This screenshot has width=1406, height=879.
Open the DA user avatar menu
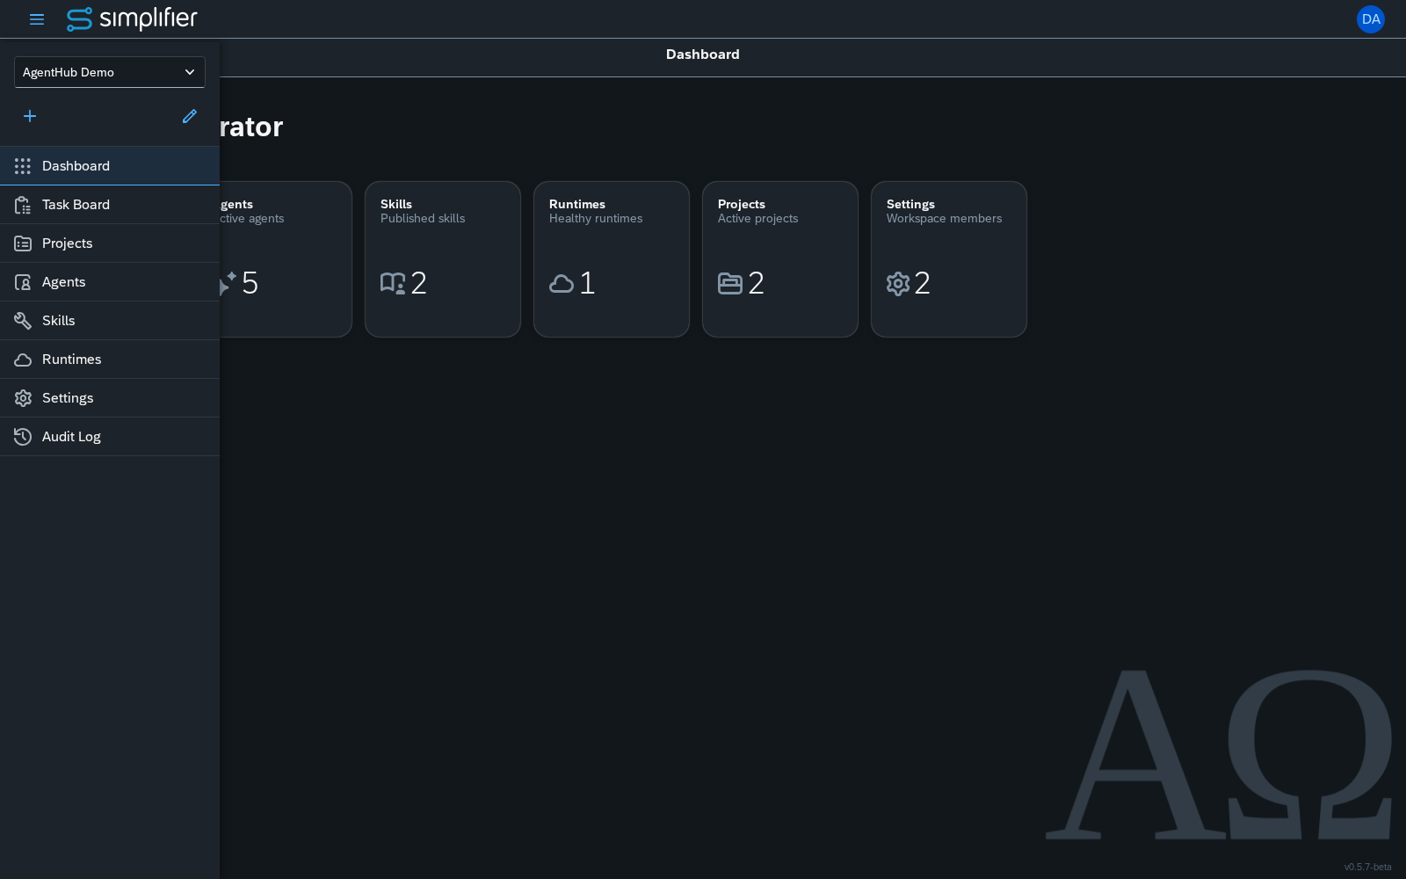coord(1371,19)
